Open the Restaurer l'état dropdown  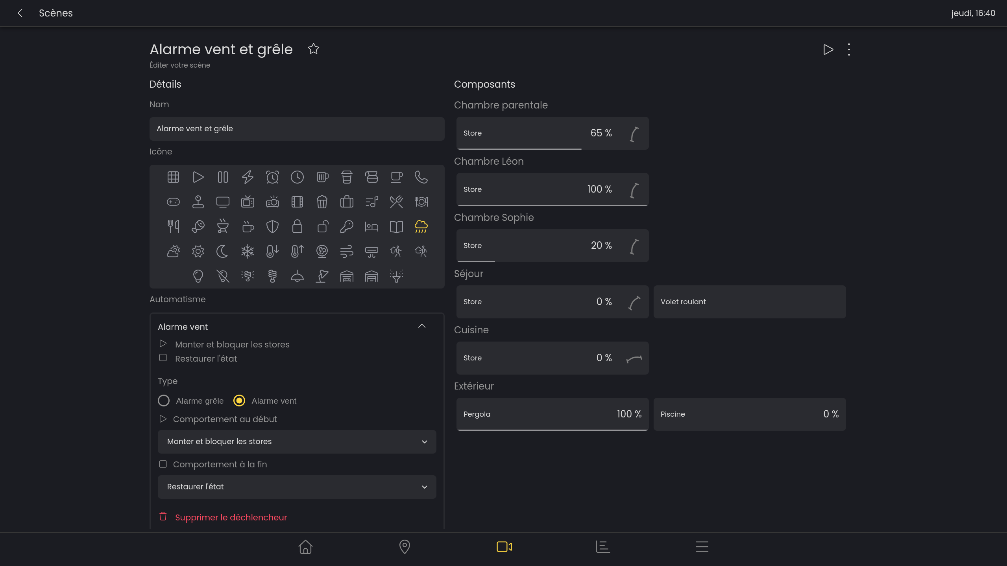tap(297, 487)
